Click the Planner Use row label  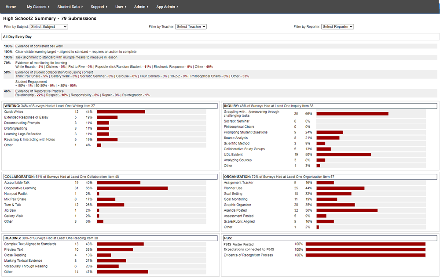[233, 188]
